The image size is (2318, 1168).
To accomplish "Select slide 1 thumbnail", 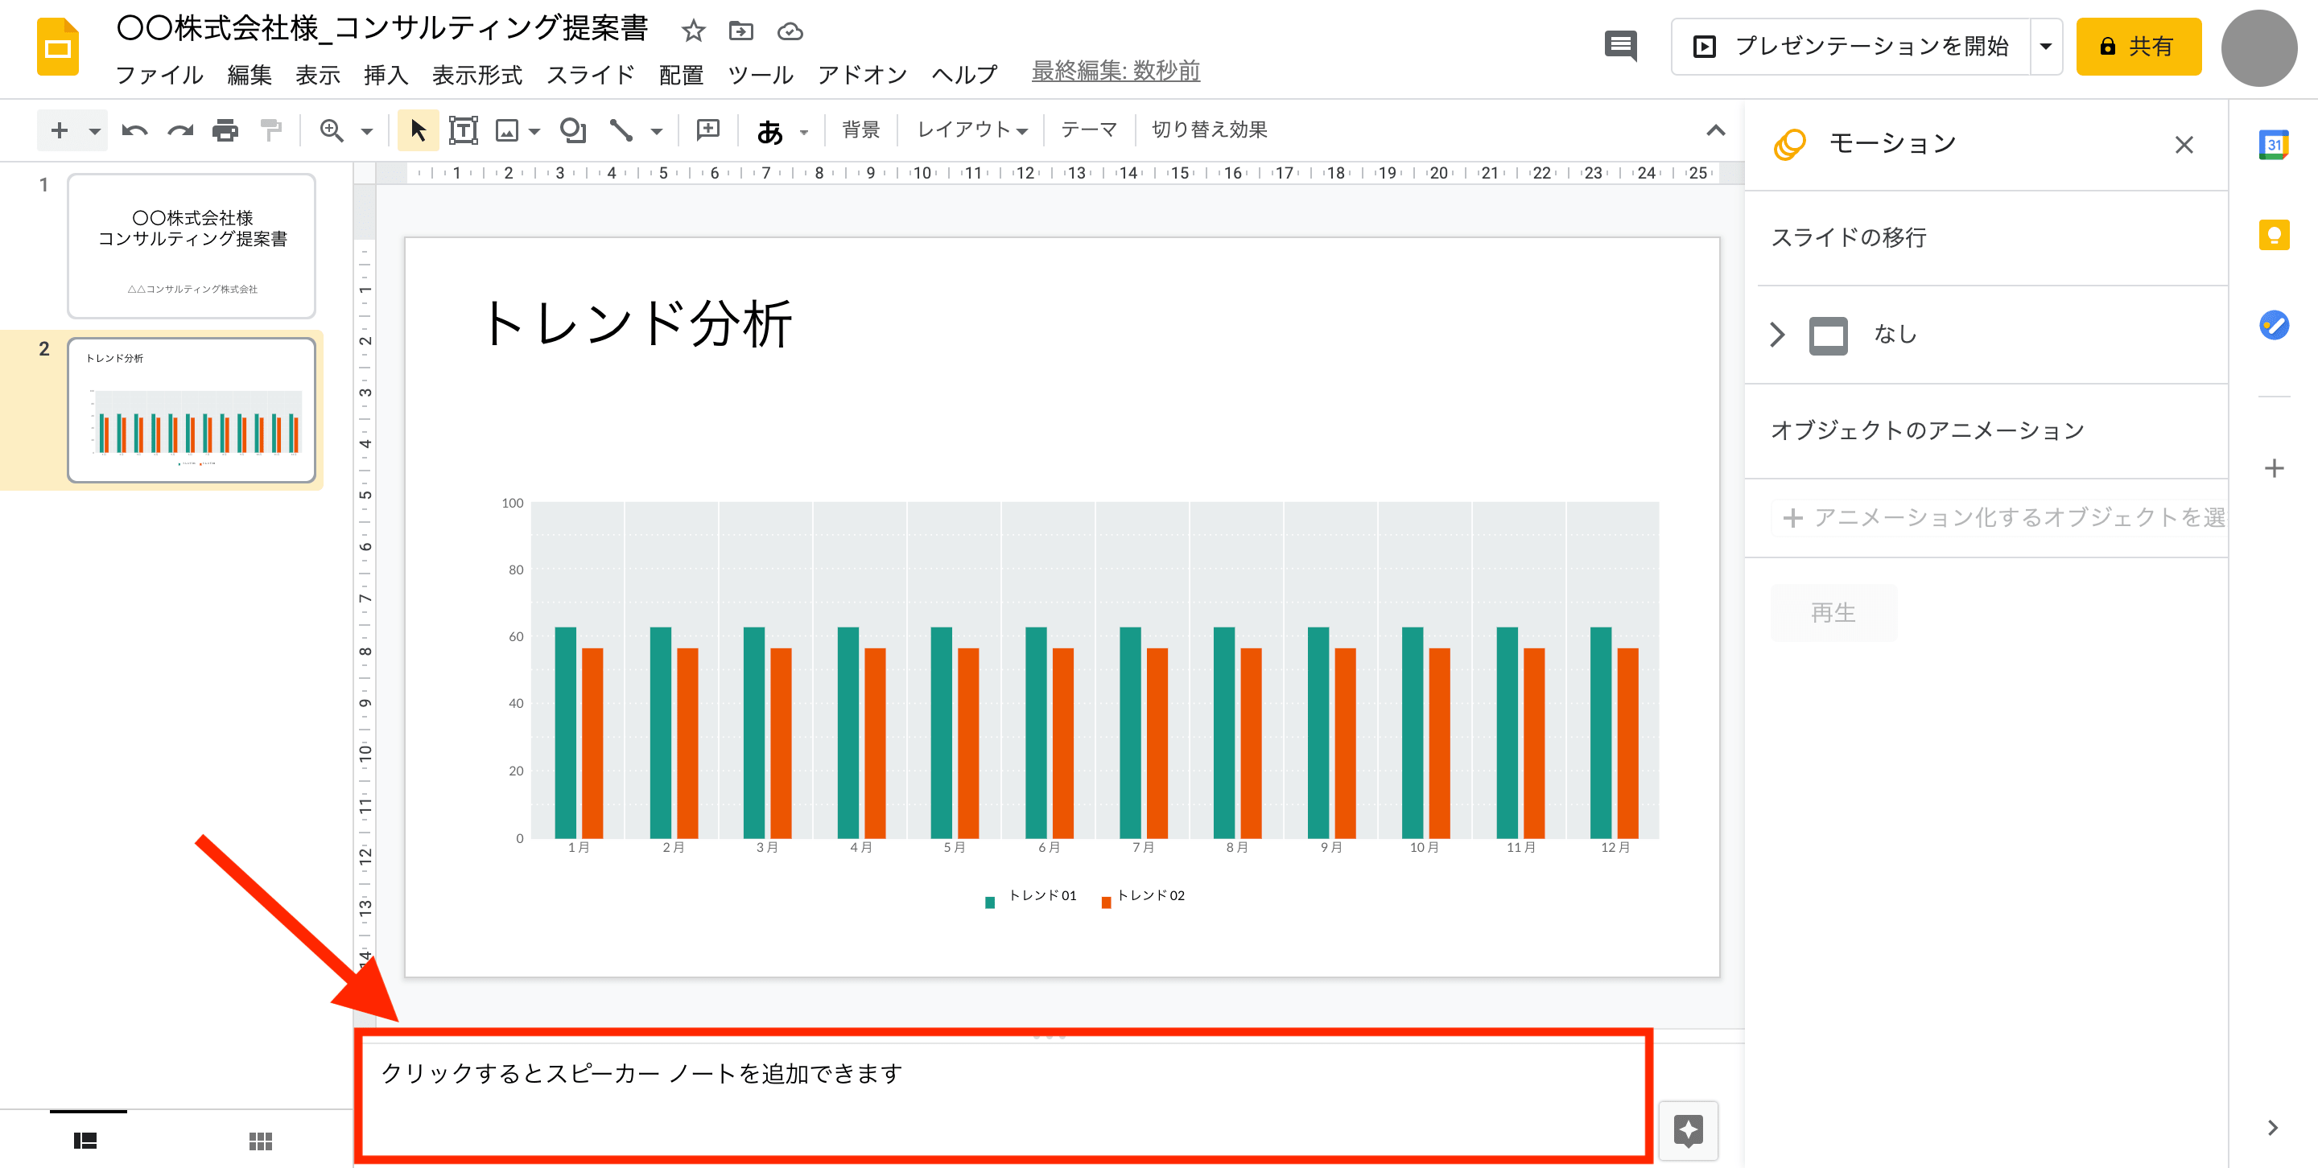I will coord(192,246).
